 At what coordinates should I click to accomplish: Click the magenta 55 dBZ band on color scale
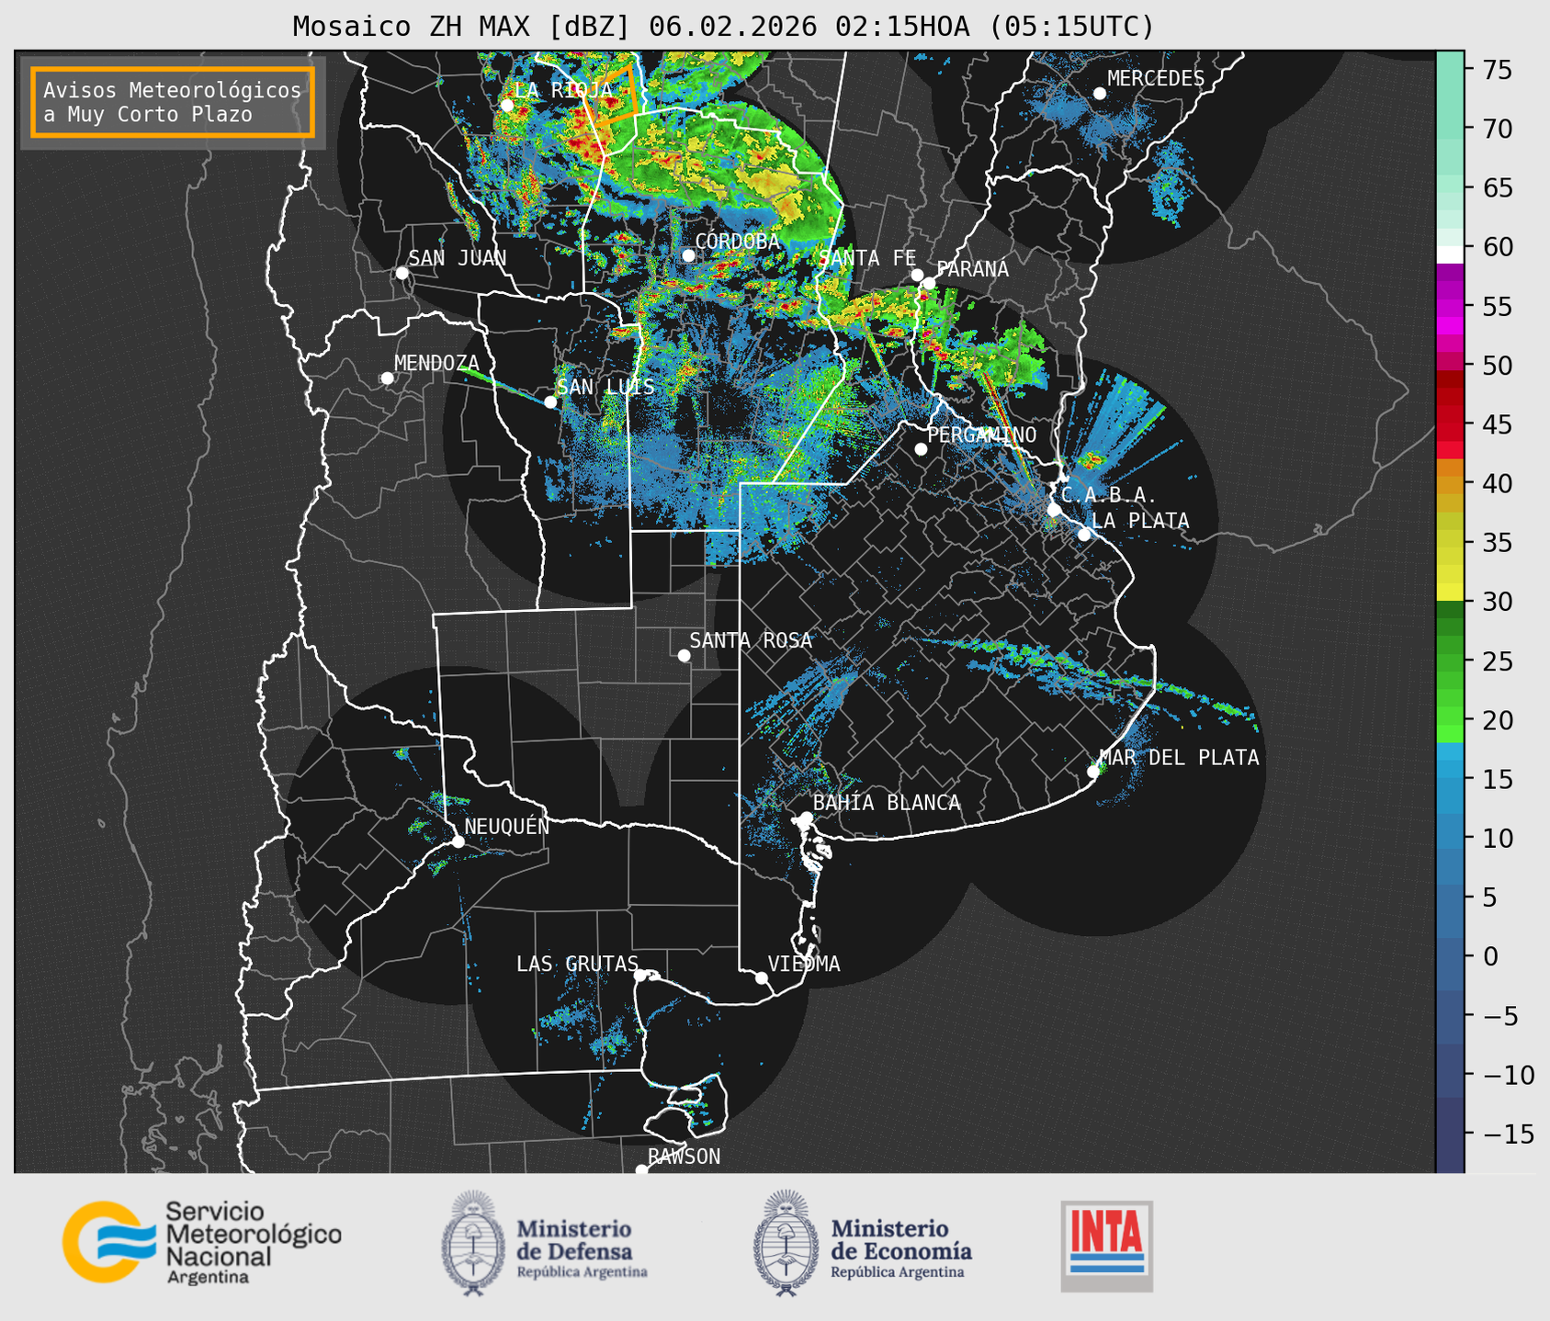coord(1450,307)
